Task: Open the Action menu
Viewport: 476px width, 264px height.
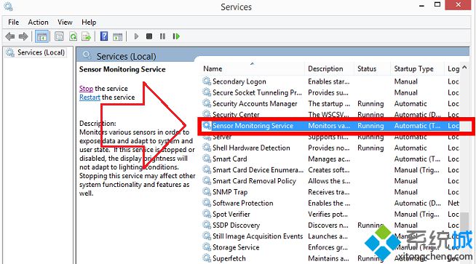Action: click(x=39, y=22)
